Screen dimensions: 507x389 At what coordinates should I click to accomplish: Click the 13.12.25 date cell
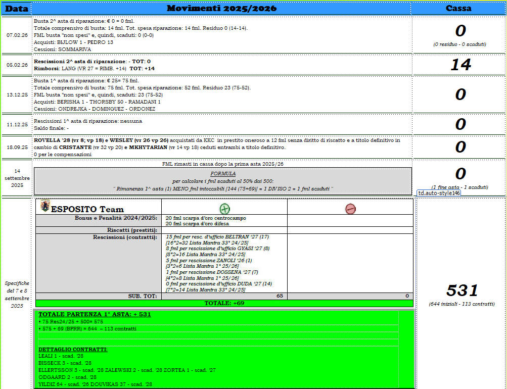17,94
